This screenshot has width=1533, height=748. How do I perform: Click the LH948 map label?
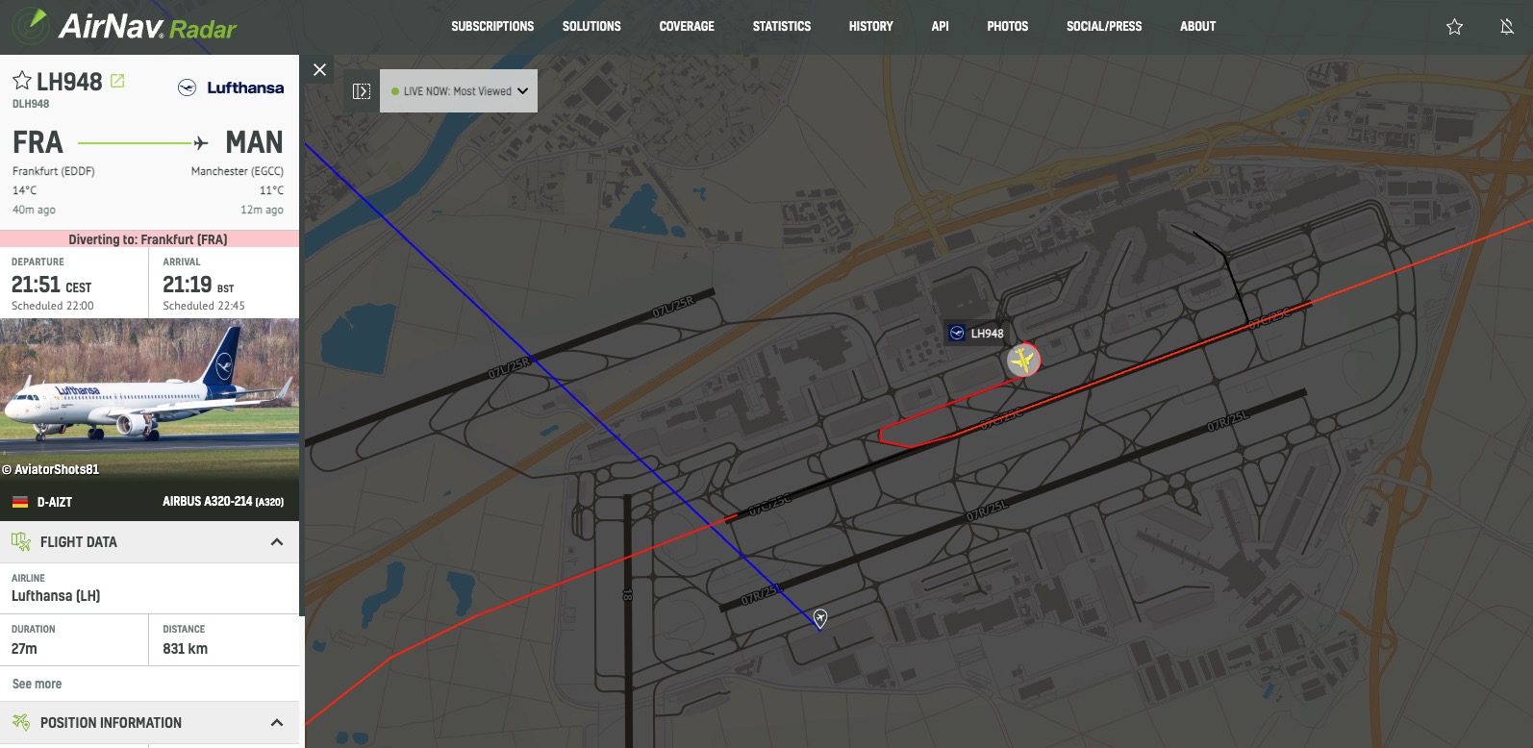coord(976,334)
